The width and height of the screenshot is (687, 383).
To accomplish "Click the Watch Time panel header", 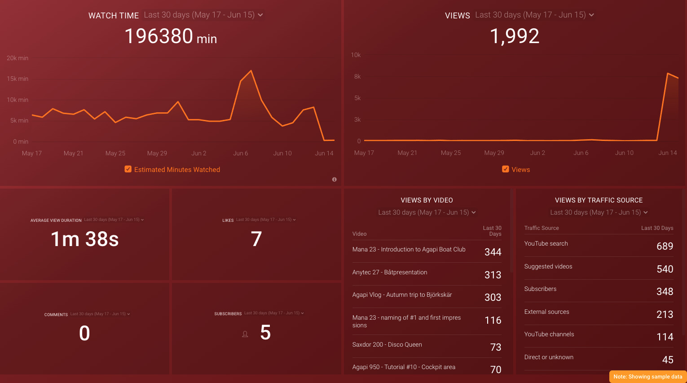I will (114, 15).
